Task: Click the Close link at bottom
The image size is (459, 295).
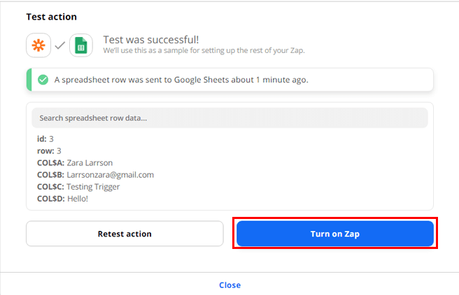Action: pyautogui.click(x=229, y=285)
